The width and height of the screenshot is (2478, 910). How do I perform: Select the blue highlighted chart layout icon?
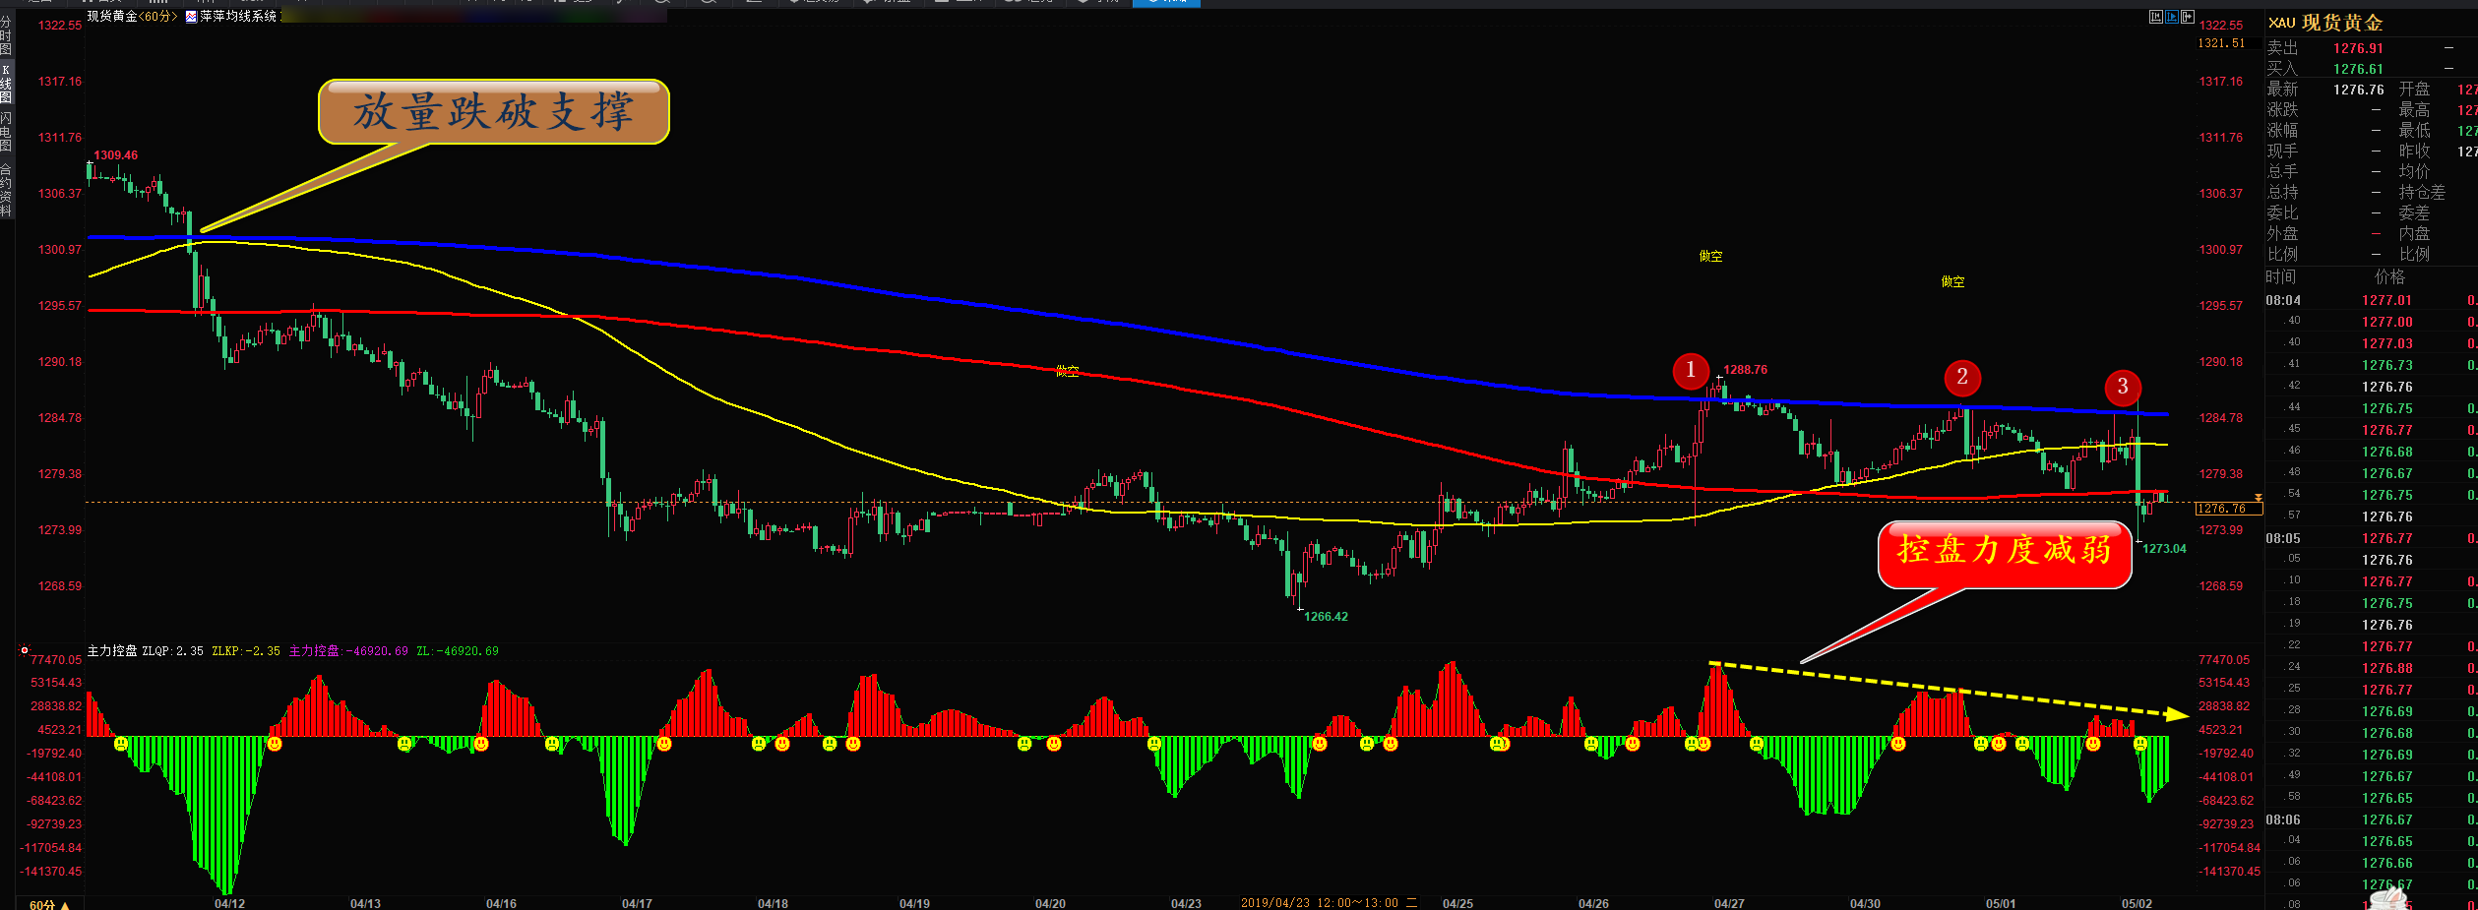point(2171,17)
